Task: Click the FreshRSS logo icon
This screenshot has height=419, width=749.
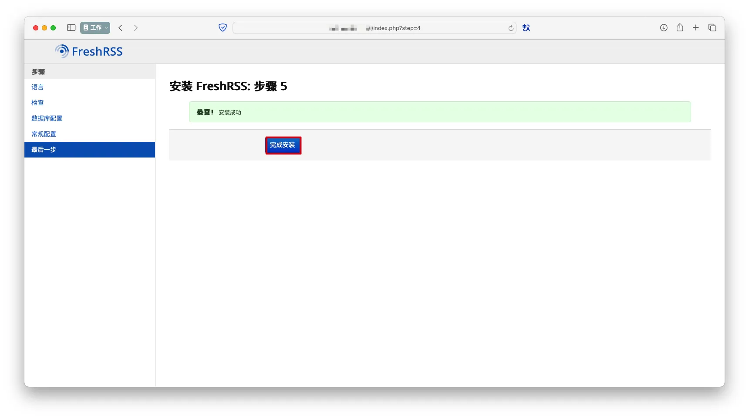Action: point(62,51)
